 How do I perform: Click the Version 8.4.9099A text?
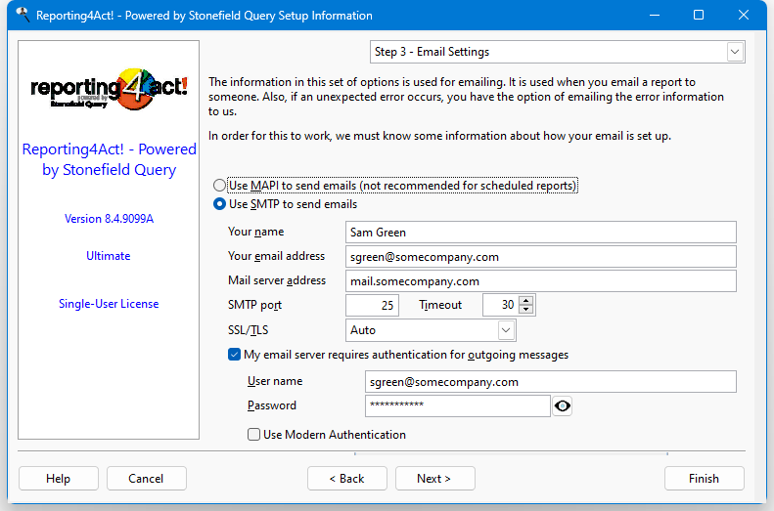pyautogui.click(x=109, y=219)
